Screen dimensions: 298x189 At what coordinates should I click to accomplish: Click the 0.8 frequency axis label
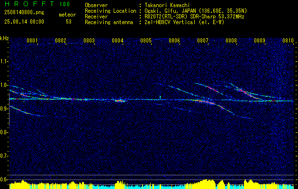[4, 132]
